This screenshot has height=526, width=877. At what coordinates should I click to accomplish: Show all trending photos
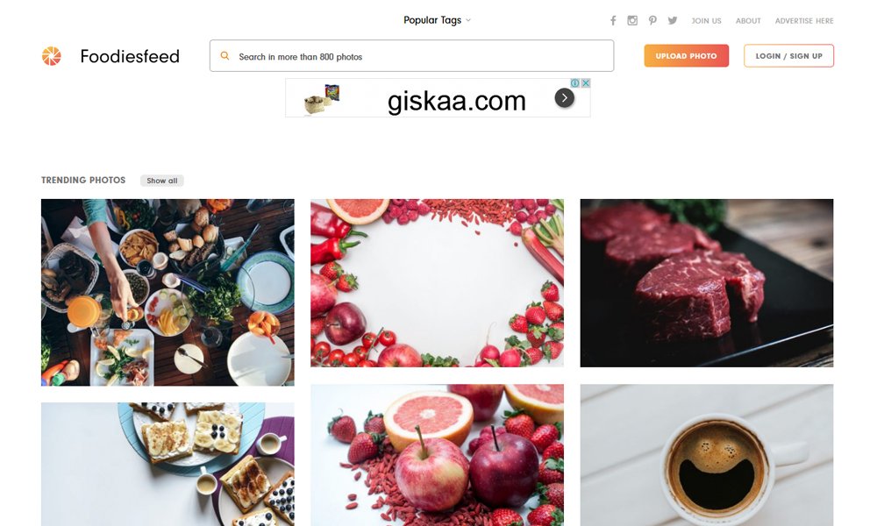[162, 181]
